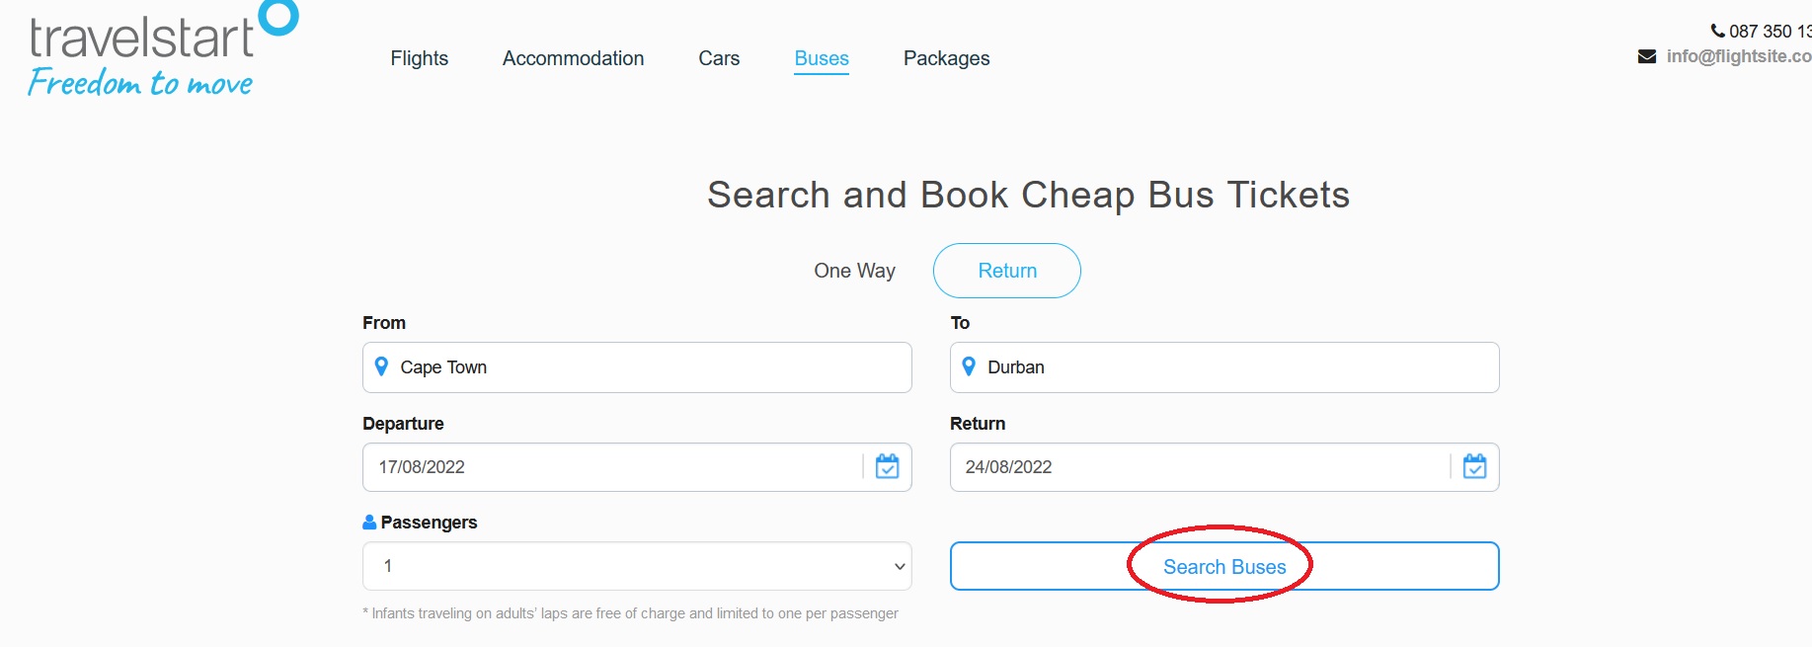Screen dimensions: 1812x647
Task: Click the email envelope icon
Action: (1647, 56)
